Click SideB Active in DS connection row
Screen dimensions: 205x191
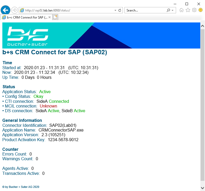click(73, 111)
